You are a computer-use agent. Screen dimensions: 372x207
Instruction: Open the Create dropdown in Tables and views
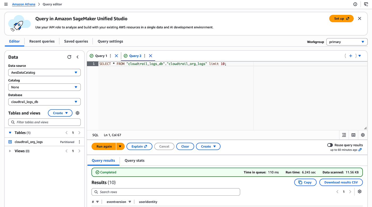click(60, 113)
